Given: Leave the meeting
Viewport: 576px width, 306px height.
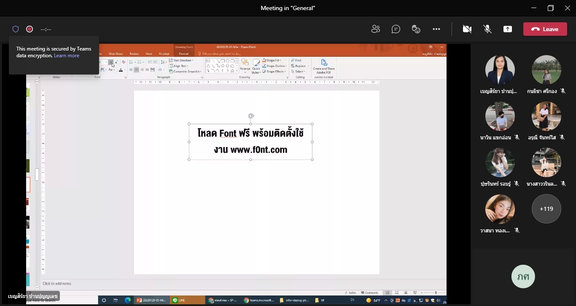Looking at the screenshot, I should [x=545, y=29].
